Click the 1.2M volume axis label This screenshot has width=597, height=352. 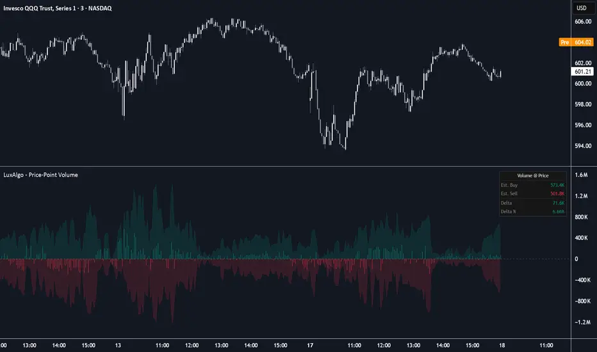coord(581,196)
